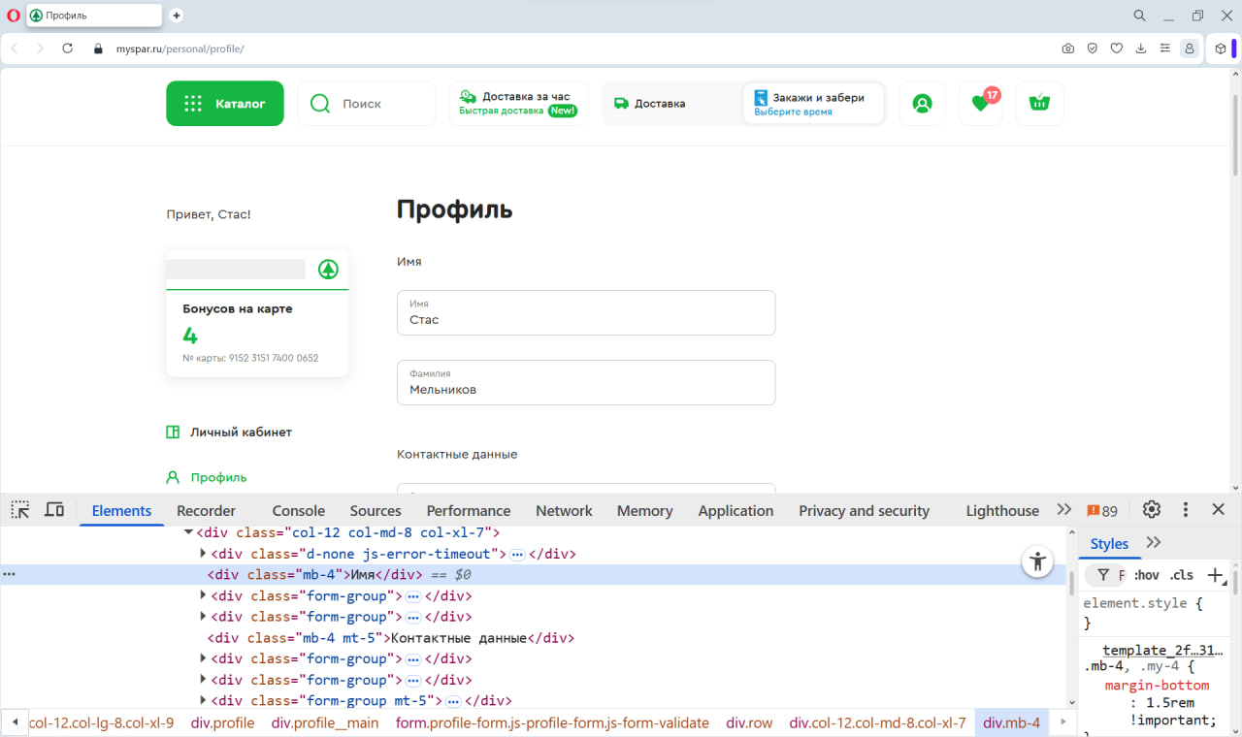The width and height of the screenshot is (1242, 737).
Task: Click the Имя input containing Стас
Action: pos(586,313)
